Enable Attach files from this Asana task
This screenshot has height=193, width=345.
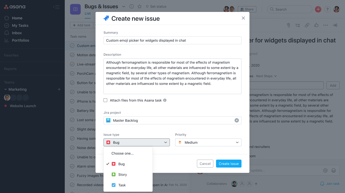(105, 100)
